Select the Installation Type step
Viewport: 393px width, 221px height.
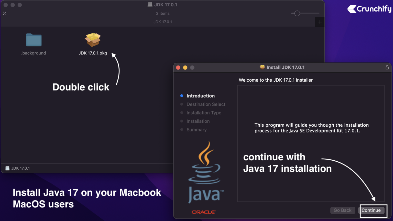click(204, 113)
